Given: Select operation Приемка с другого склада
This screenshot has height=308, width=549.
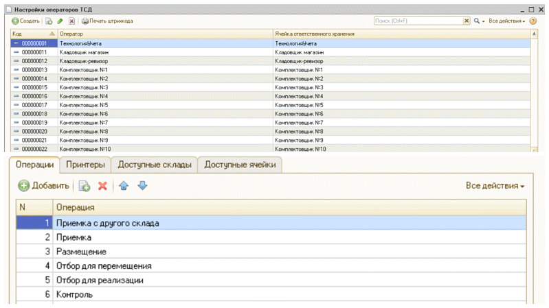Looking at the screenshot, I should click(x=271, y=223).
